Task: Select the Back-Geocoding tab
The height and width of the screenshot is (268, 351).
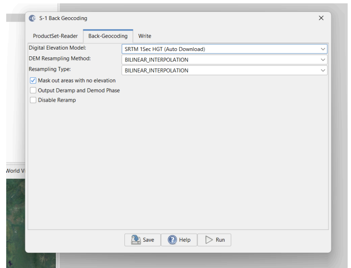Action: pos(108,36)
